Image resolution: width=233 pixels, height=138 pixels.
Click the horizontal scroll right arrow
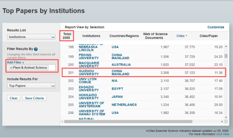tap(222, 121)
